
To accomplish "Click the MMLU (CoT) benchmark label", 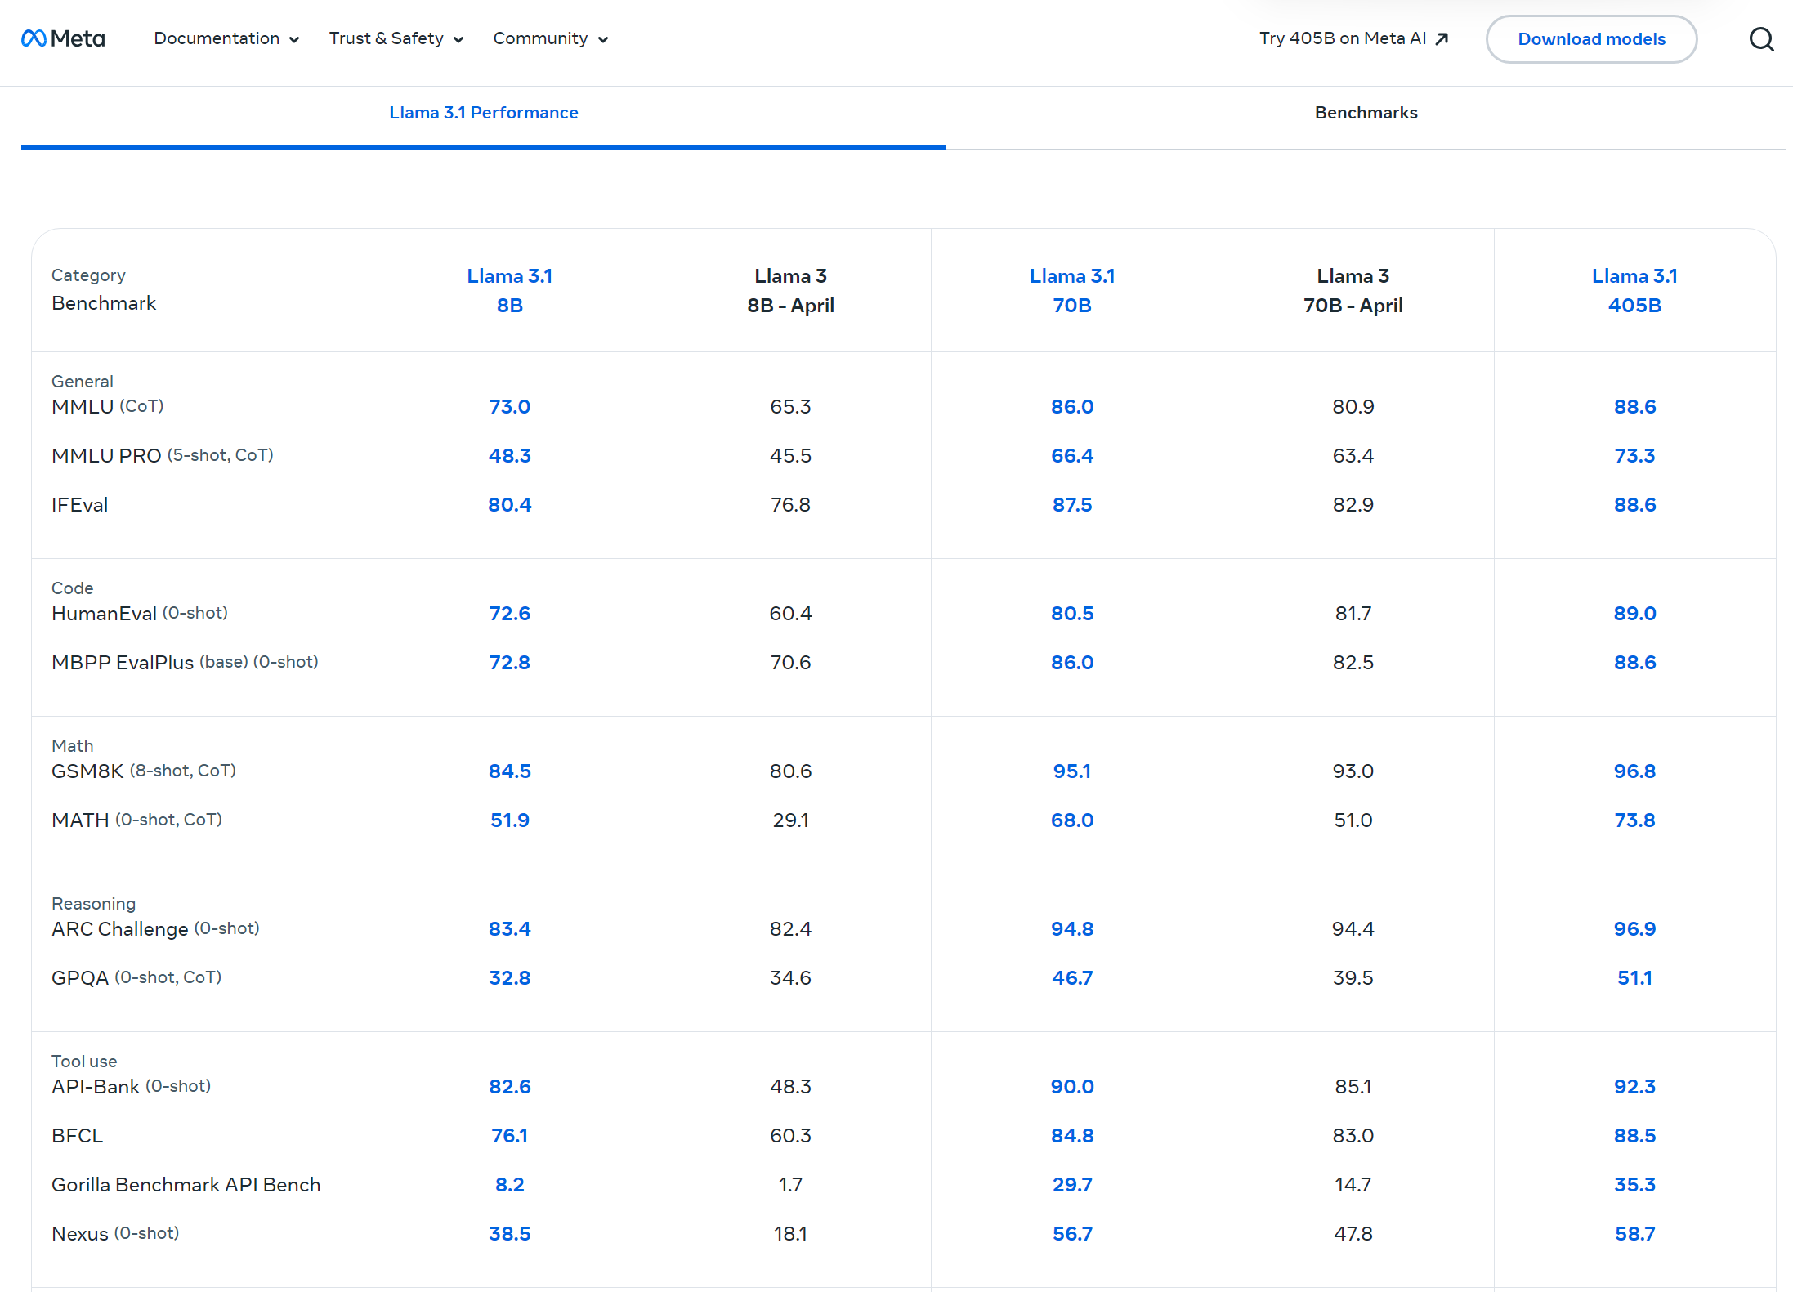I will point(108,406).
